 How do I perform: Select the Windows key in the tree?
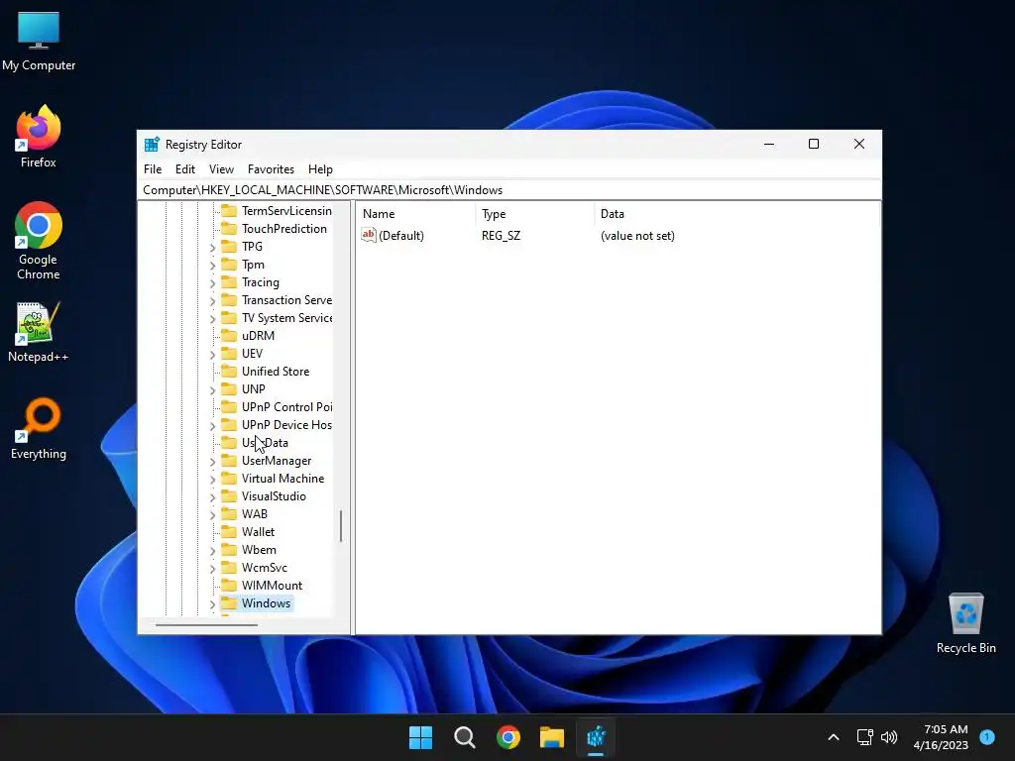(x=266, y=603)
